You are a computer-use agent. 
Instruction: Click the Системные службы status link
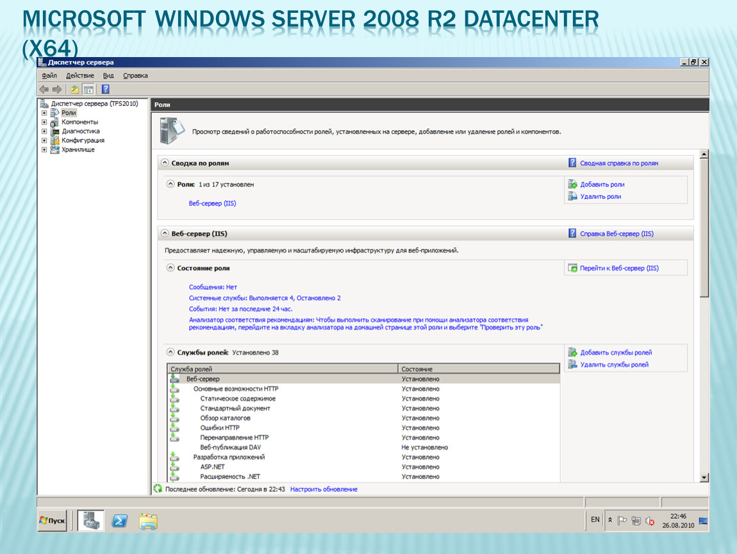click(265, 298)
